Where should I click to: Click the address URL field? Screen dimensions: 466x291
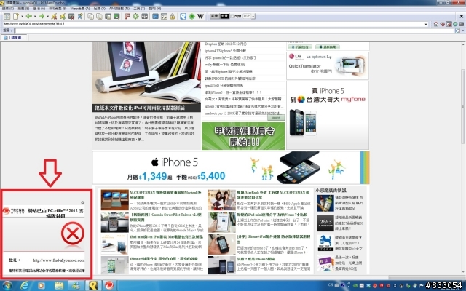214,24
